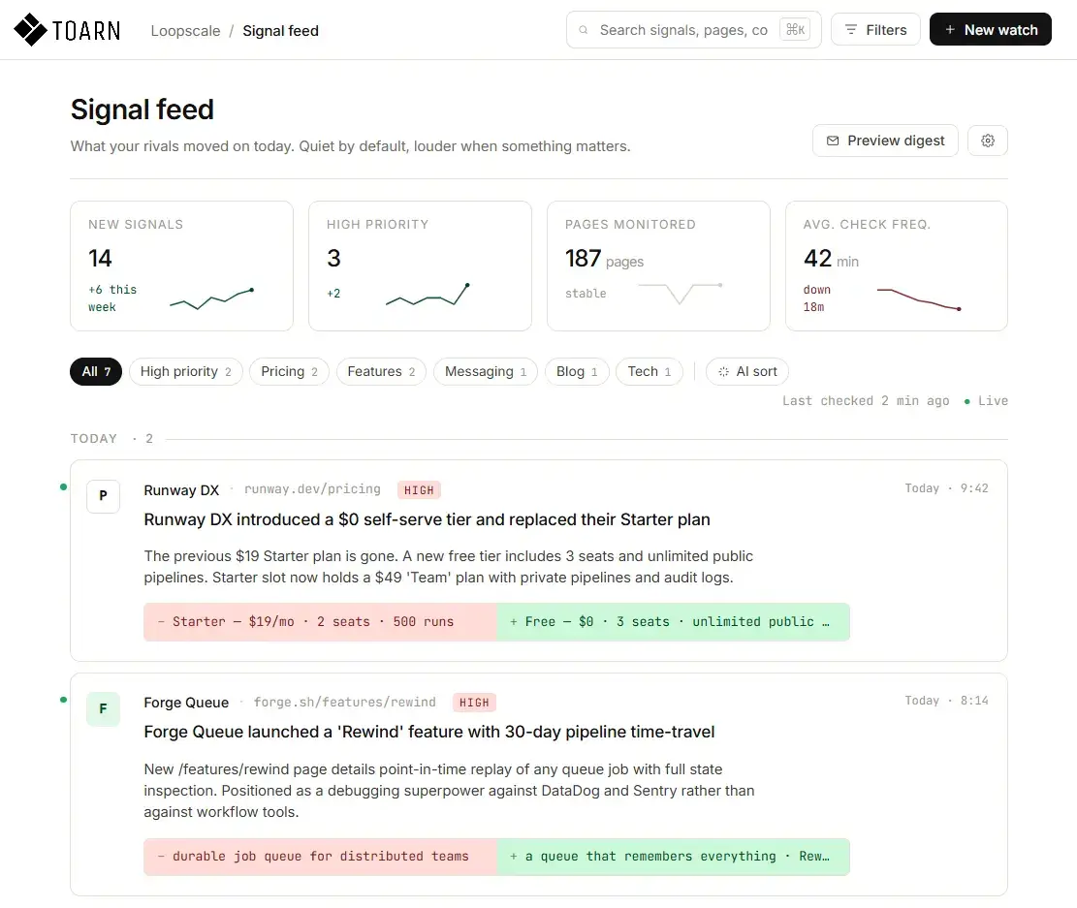The width and height of the screenshot is (1077, 908).
Task: Click the check frequency sparkline
Action: click(x=918, y=299)
